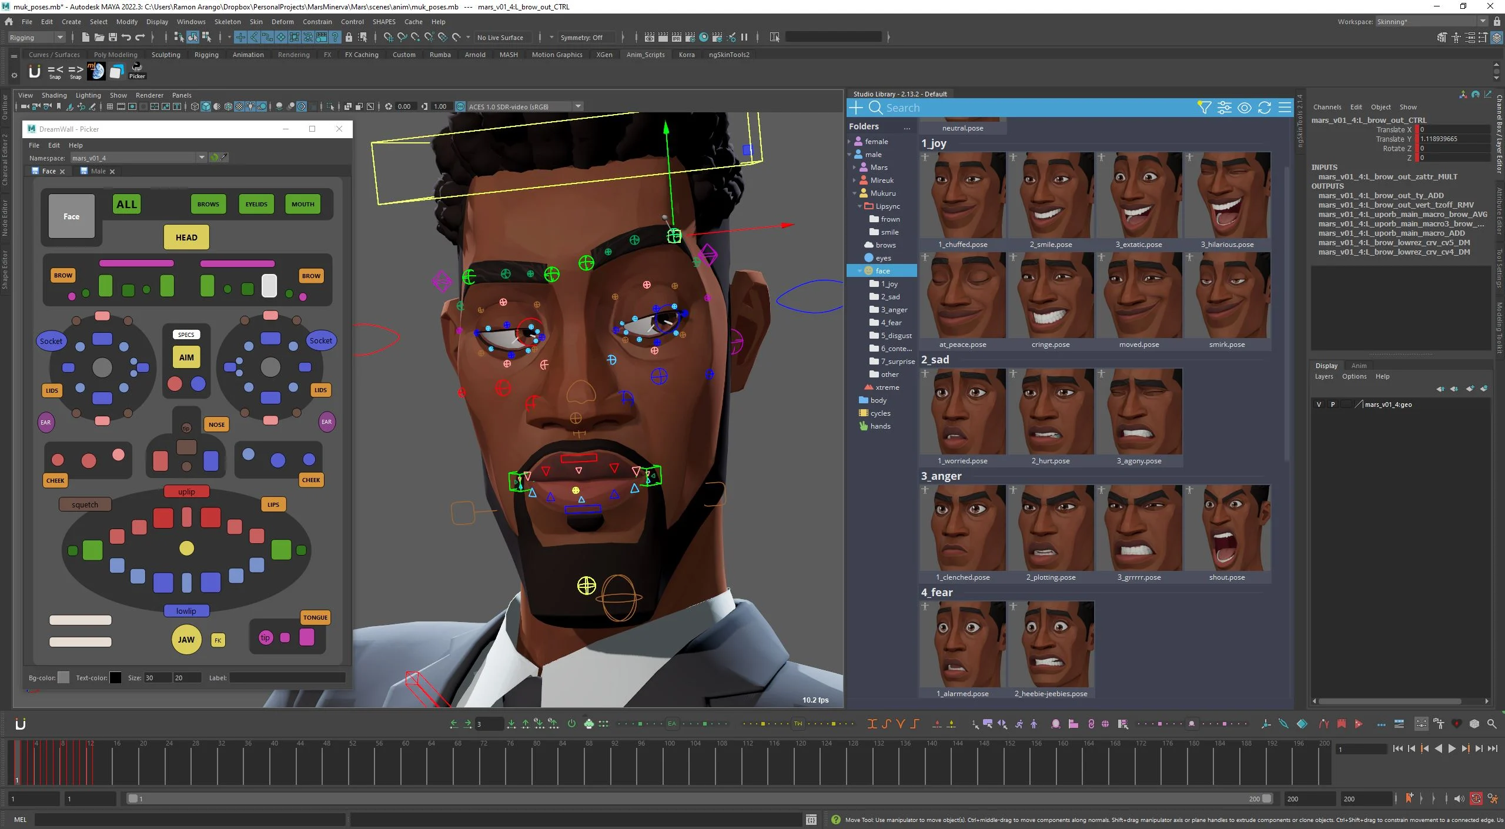Click the save scene icon in toolbar
The height and width of the screenshot is (829, 1505).
pyautogui.click(x=112, y=38)
